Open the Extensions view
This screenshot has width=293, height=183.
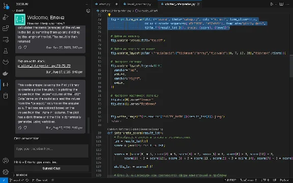6,28
